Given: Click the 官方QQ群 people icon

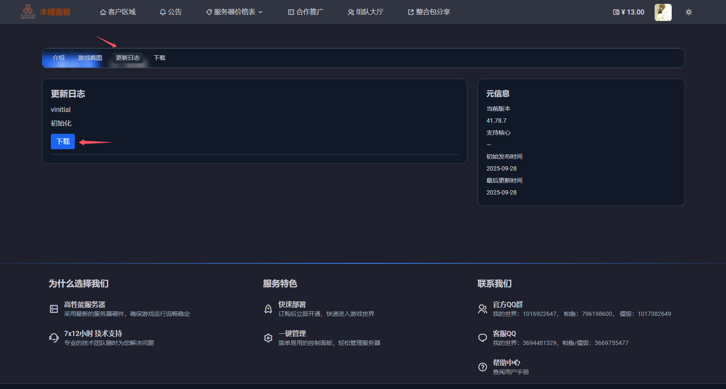Looking at the screenshot, I should click(482, 309).
